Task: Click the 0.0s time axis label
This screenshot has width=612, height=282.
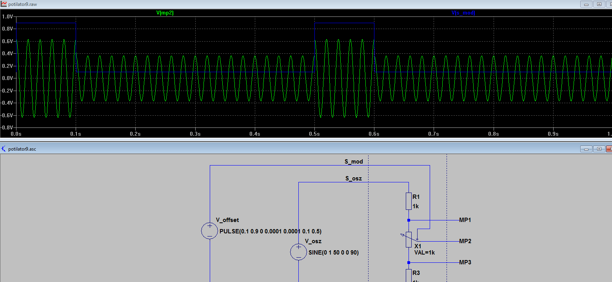Action: click(x=16, y=134)
